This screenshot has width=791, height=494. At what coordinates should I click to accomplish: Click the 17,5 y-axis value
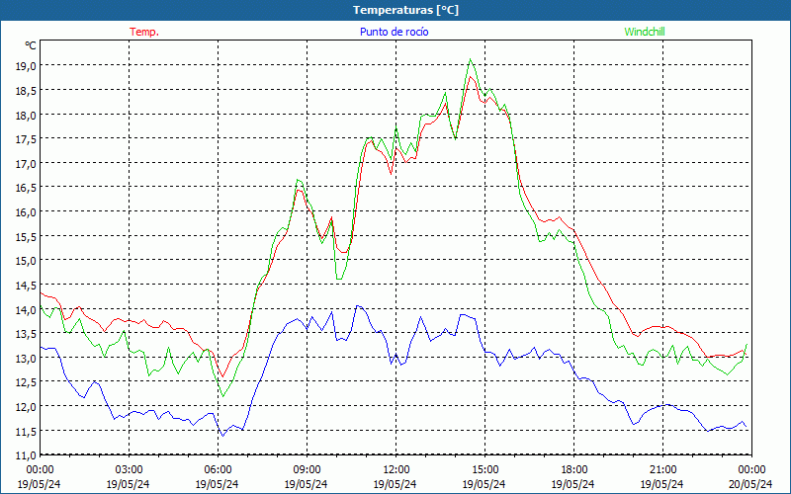click(x=26, y=139)
